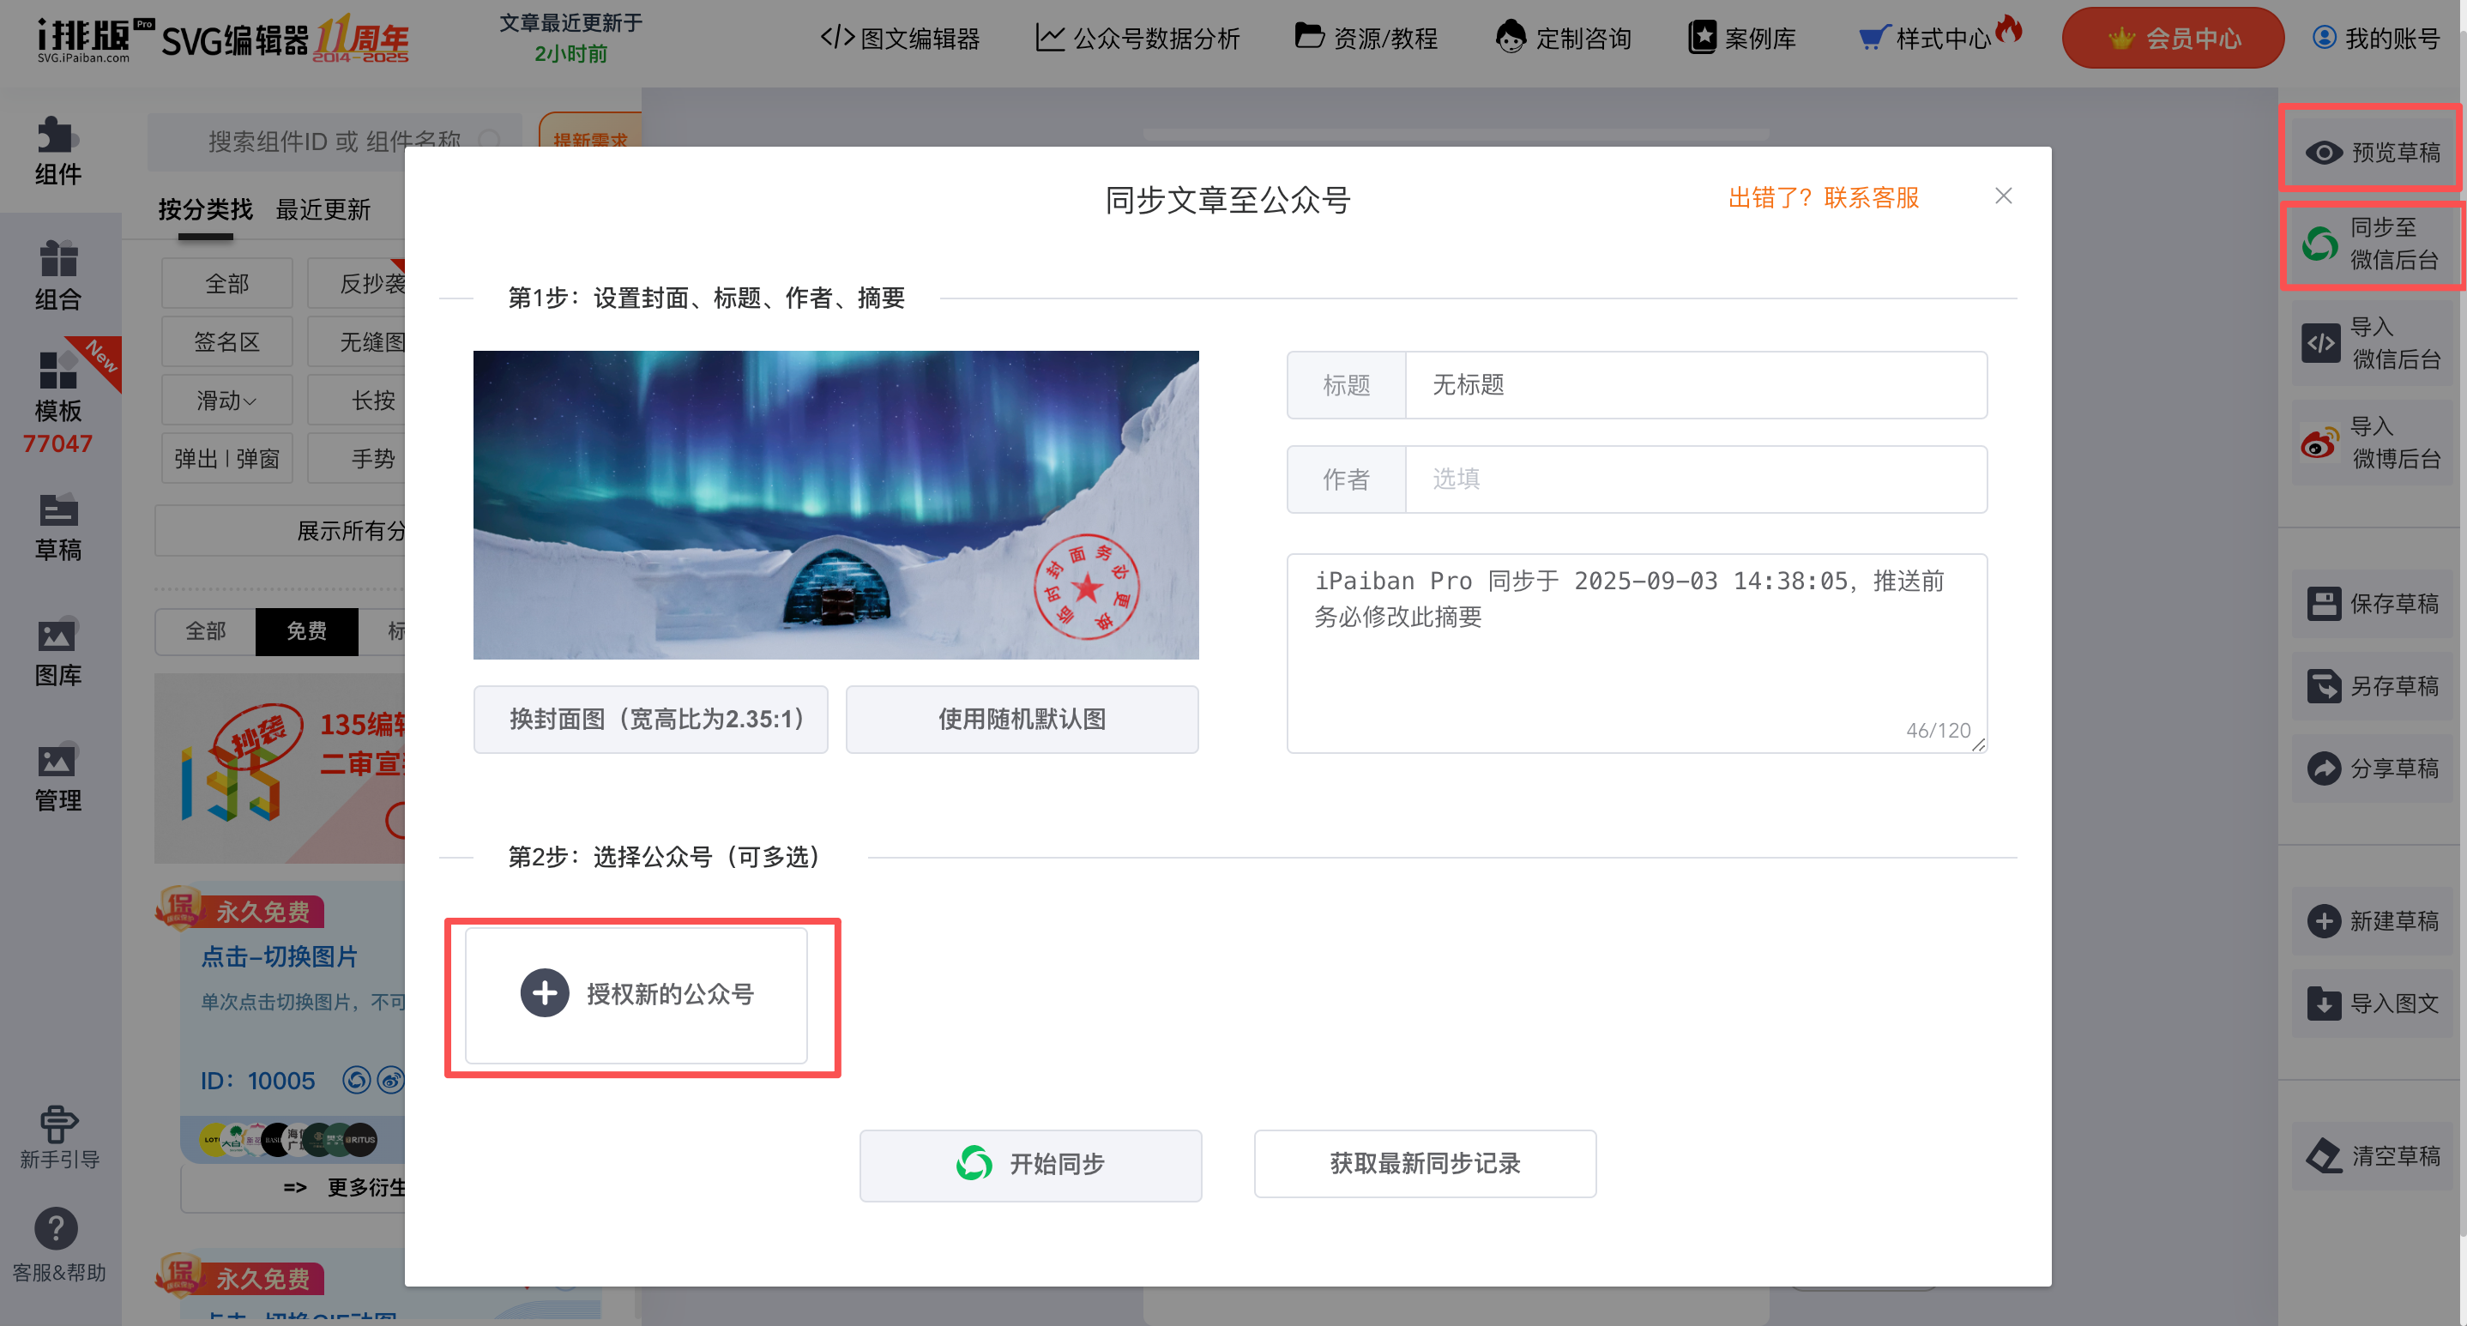Click the 同步至微信后台 sync icon
2467x1326 pixels.
coord(2319,244)
